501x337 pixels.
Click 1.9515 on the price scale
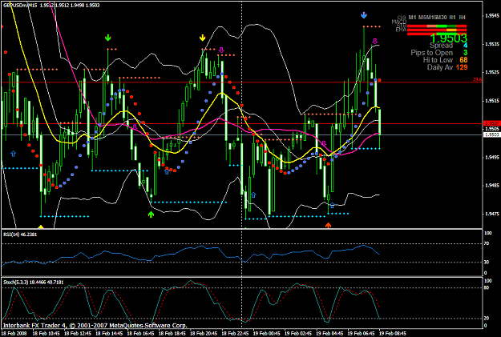(x=492, y=101)
